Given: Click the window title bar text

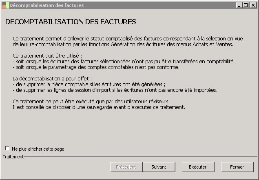Looking at the screenshot, I should pyautogui.click(x=46, y=5).
